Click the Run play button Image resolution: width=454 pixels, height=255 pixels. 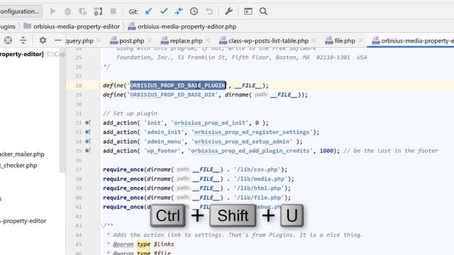(52, 11)
